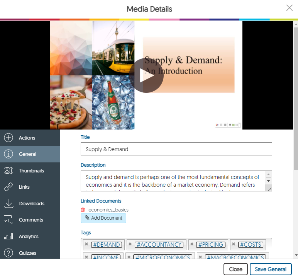Delete the economics_basics linked document

pos(83,210)
